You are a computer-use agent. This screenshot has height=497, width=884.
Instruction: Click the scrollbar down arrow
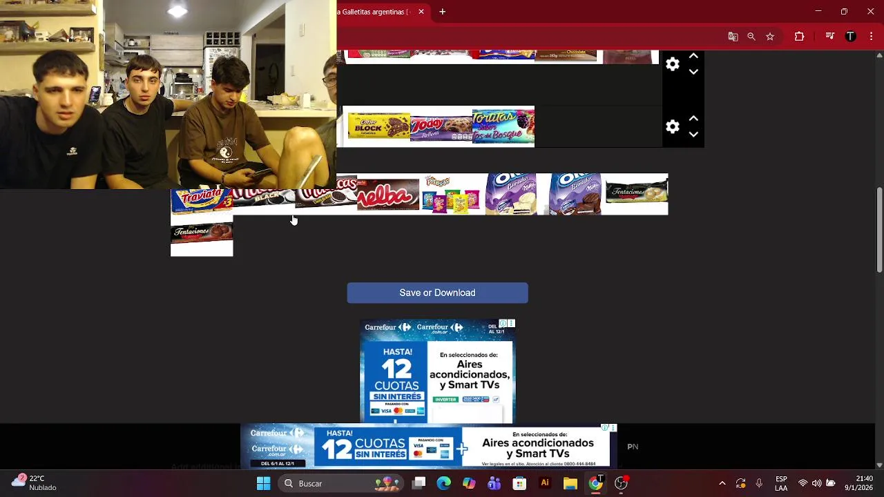pos(879,465)
